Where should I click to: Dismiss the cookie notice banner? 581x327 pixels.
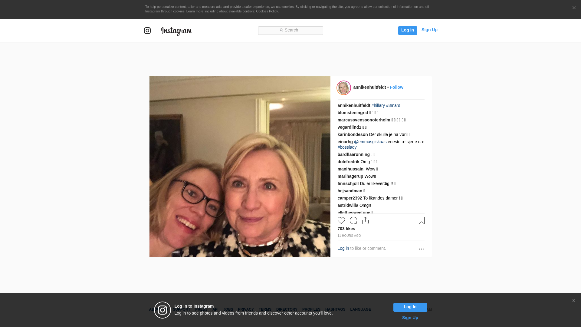click(574, 8)
